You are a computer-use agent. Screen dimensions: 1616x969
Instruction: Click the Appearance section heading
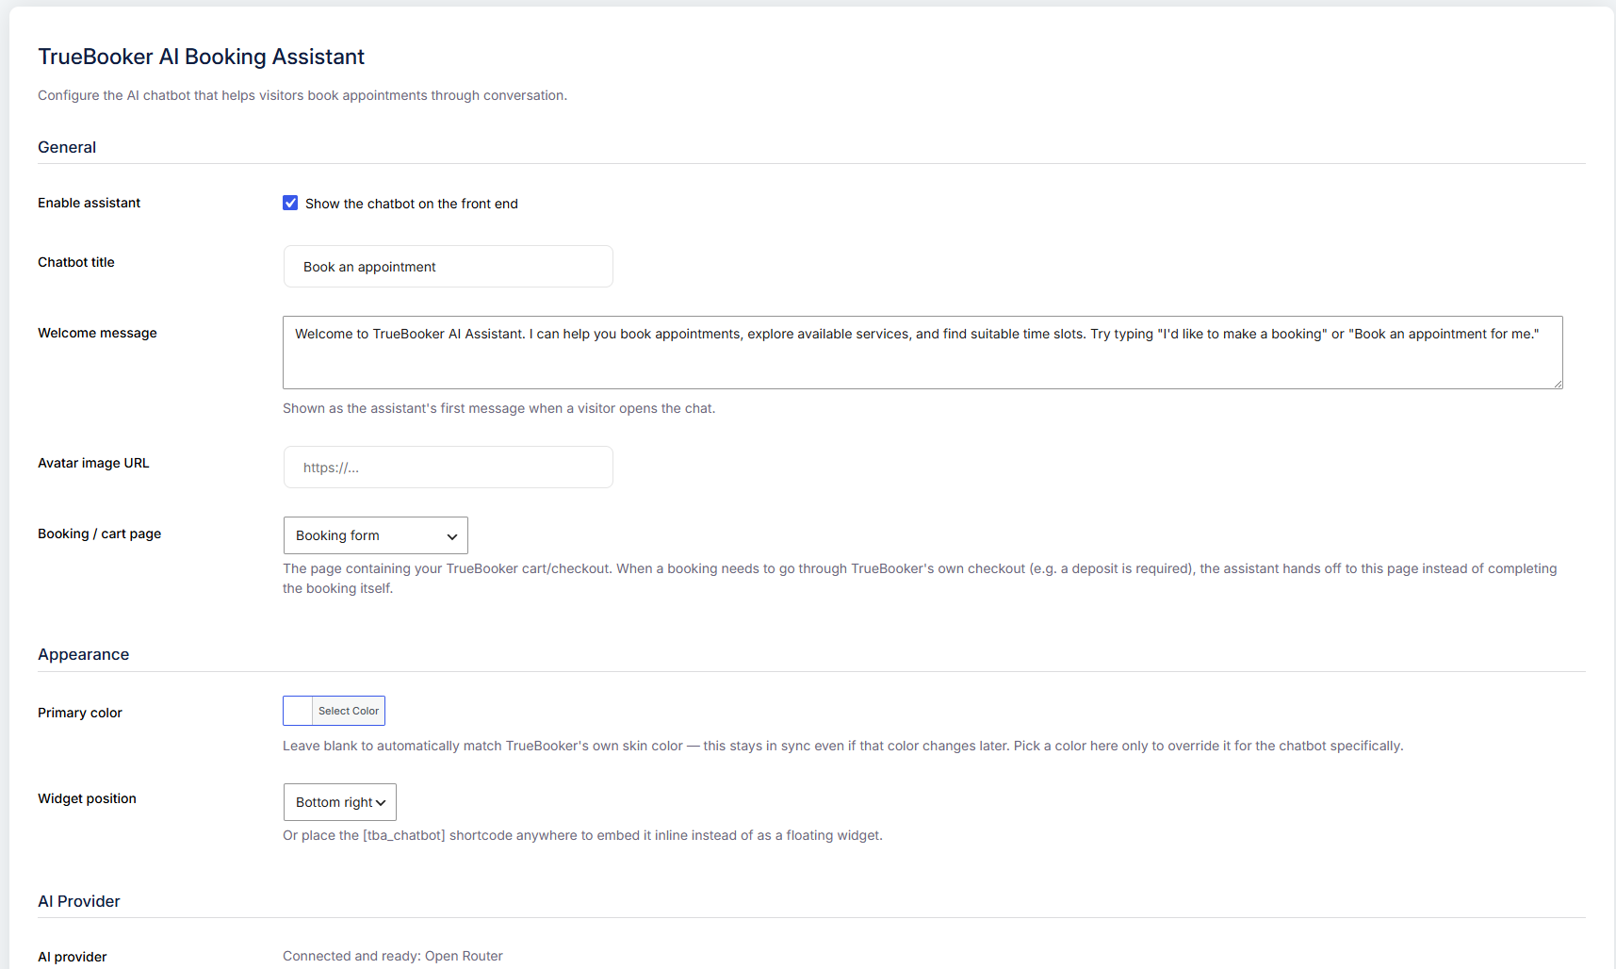pos(84,654)
